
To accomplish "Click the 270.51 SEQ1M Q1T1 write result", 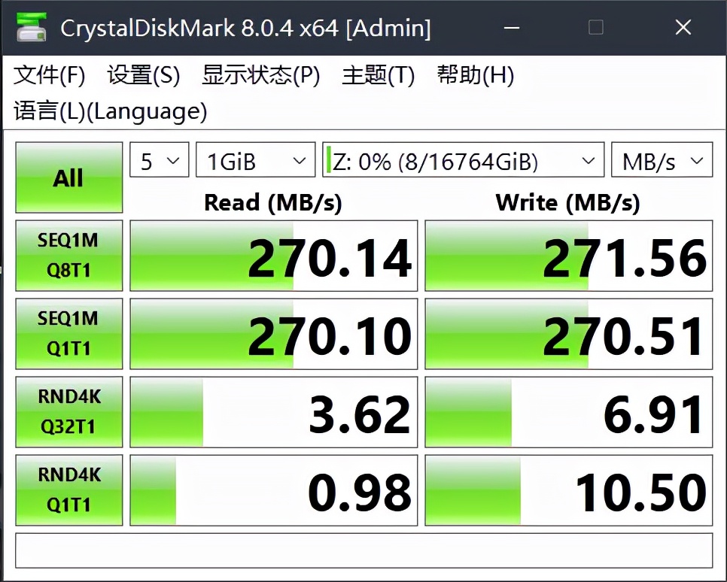I will (568, 334).
